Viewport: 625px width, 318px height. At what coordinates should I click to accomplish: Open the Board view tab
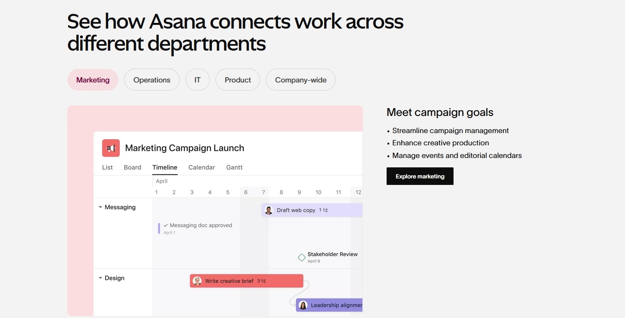132,167
